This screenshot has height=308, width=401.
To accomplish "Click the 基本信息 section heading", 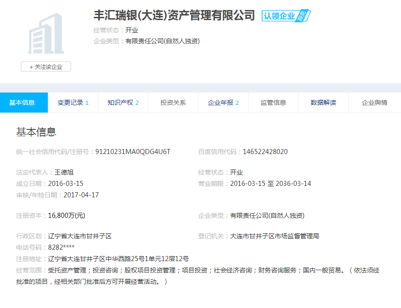I will [x=36, y=132].
